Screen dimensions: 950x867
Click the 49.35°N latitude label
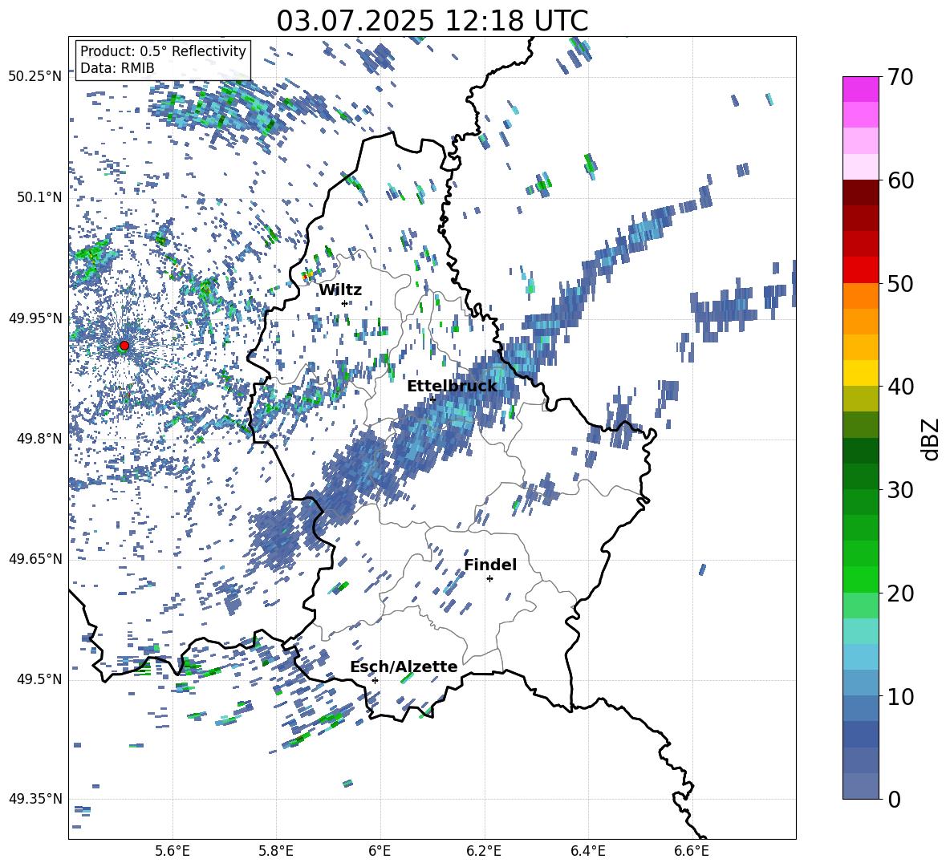tap(35, 799)
